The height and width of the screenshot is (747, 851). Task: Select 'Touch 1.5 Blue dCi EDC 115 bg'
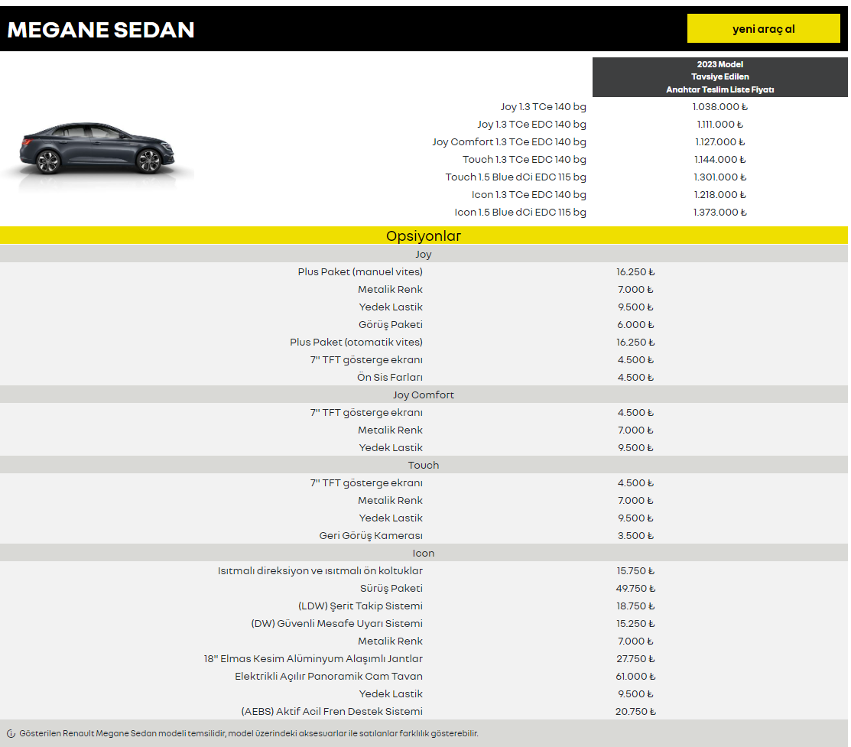pos(515,177)
